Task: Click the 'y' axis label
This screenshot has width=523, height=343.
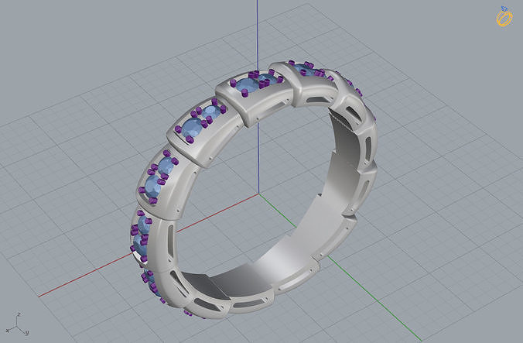Action: 27,332
